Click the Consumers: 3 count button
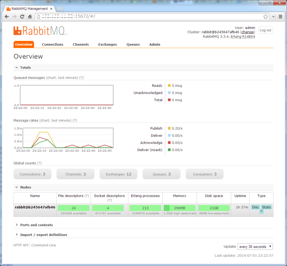Image resolution: width=287 pixels, height=266 pixels. coord(204,174)
